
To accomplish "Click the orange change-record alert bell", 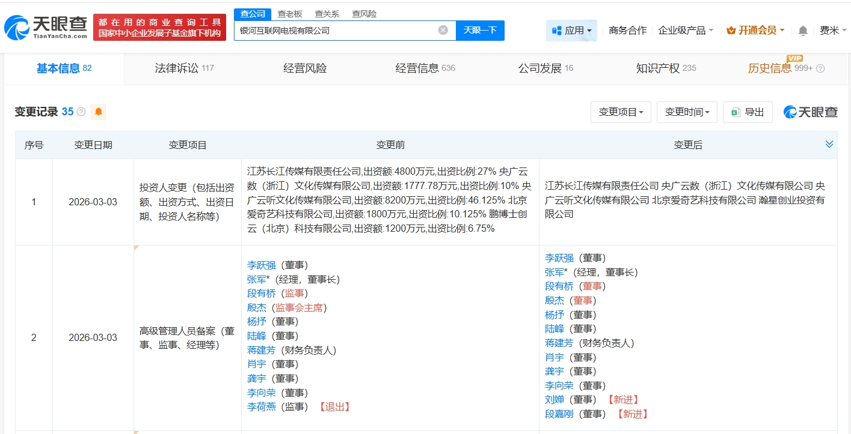I will [x=98, y=112].
